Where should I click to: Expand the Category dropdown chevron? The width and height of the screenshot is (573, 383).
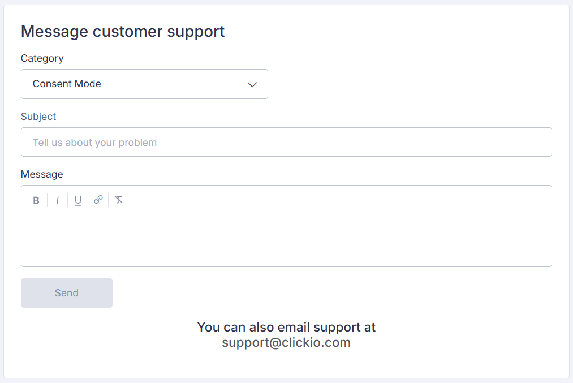pyautogui.click(x=252, y=84)
